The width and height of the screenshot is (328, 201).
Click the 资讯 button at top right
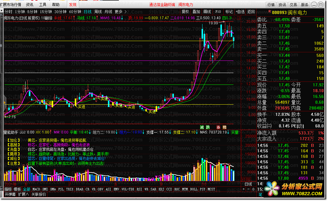point(282,5)
